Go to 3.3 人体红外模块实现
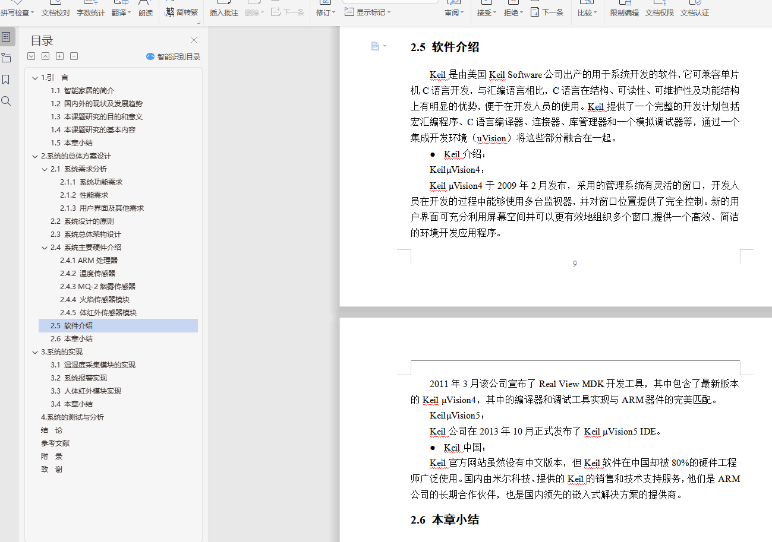772x542 pixels. pyautogui.click(x=86, y=391)
